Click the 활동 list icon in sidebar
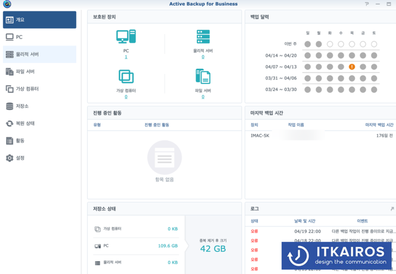 click(10, 141)
